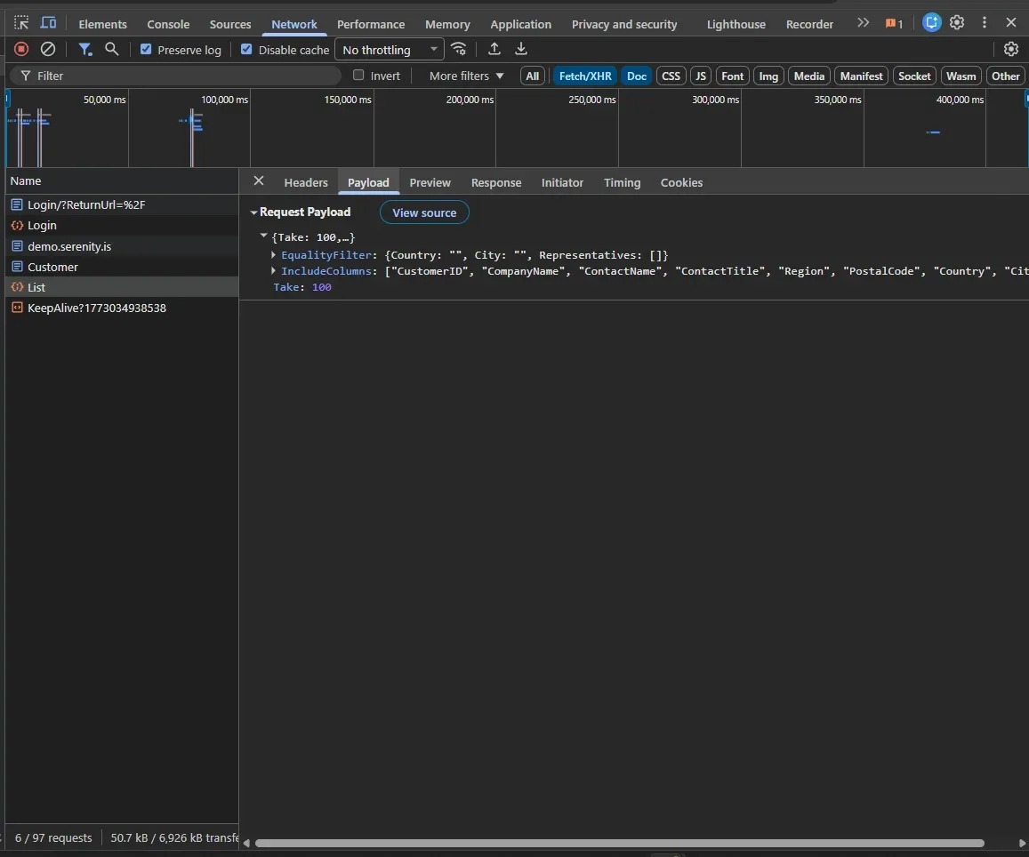Screen dimensions: 1029x857
Task: Open the Console panel
Action: 168,24
